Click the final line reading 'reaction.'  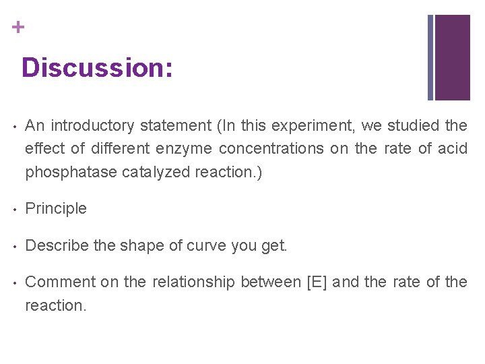pyautogui.click(x=56, y=305)
